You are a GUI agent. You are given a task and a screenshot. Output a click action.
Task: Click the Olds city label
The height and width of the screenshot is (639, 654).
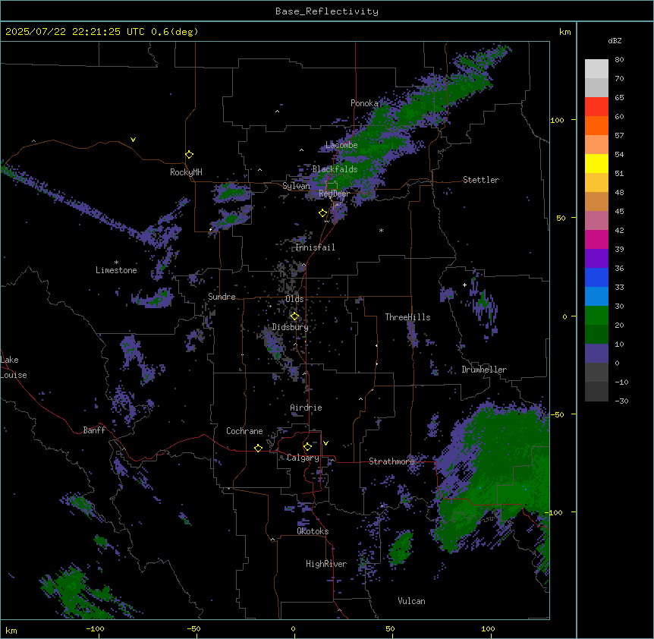[294, 299]
